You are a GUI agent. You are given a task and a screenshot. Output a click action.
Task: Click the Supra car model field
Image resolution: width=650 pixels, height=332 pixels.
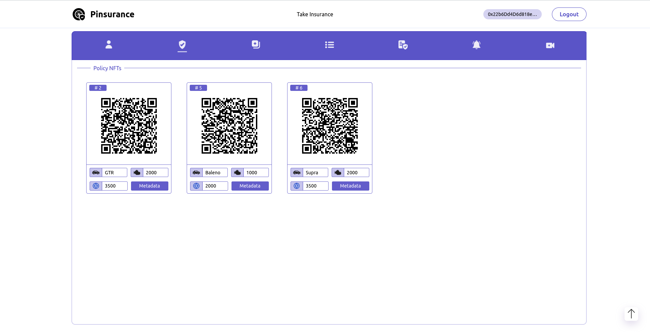(316, 173)
